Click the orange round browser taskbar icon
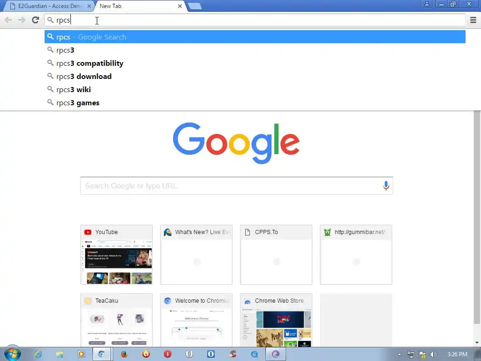Image resolution: width=481 pixels, height=361 pixels. coord(146,354)
